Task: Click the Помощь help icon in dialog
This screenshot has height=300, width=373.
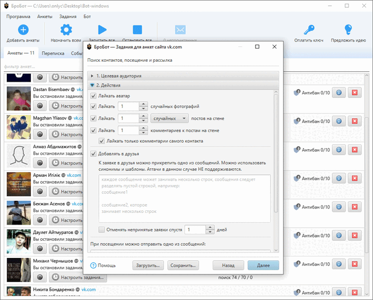Action: point(93,265)
